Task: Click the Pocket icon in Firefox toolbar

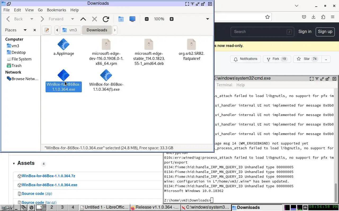Action: pyautogui.click(x=304, y=17)
